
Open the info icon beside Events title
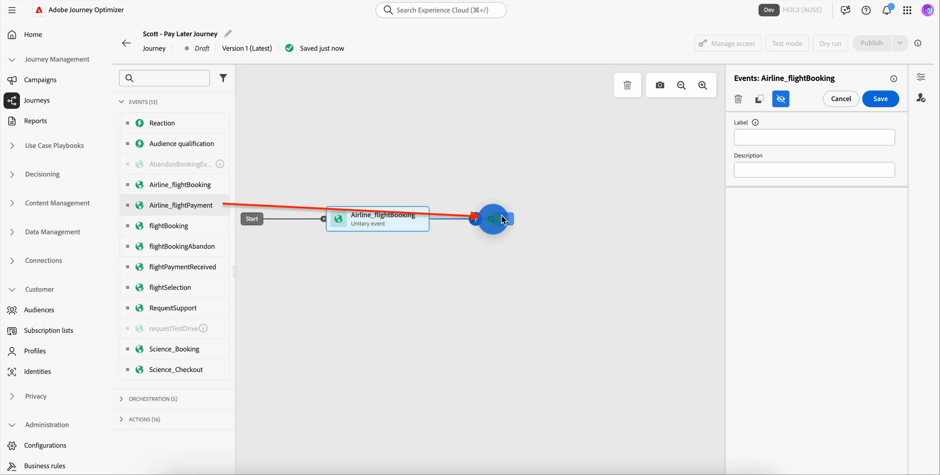(893, 79)
